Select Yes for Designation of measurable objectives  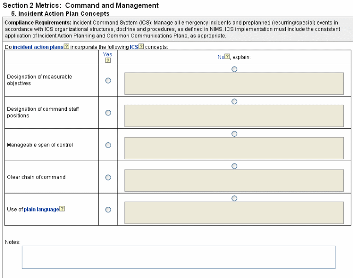108,80
